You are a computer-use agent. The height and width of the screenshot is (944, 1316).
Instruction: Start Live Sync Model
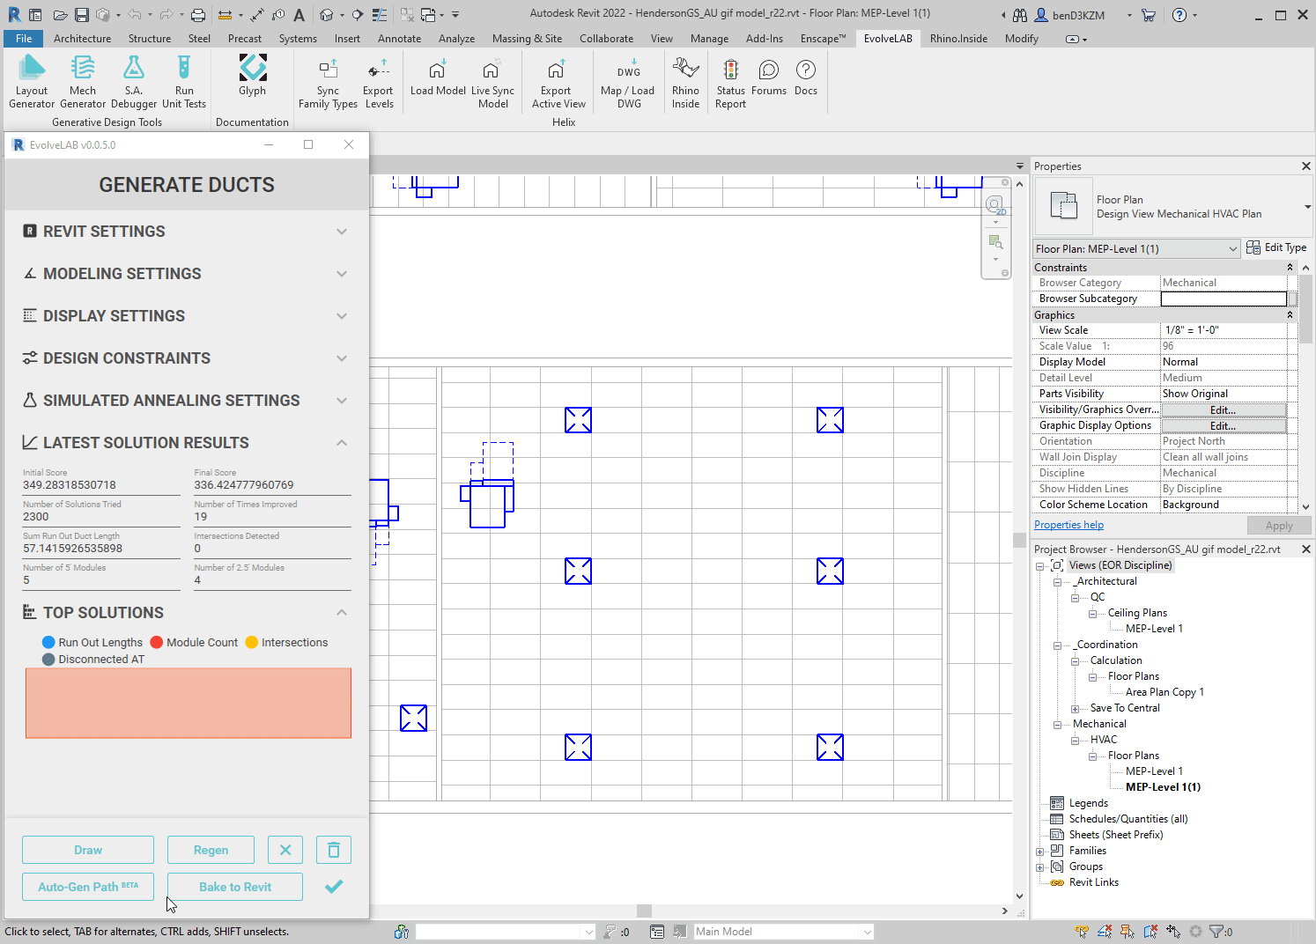point(492,81)
